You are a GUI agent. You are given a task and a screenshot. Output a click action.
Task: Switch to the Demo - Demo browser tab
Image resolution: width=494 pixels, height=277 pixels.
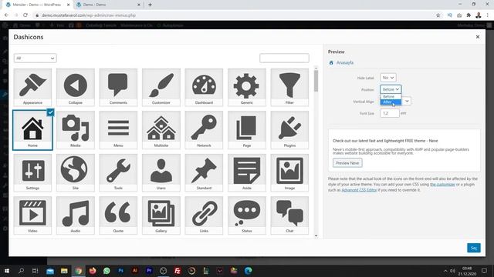point(108,5)
